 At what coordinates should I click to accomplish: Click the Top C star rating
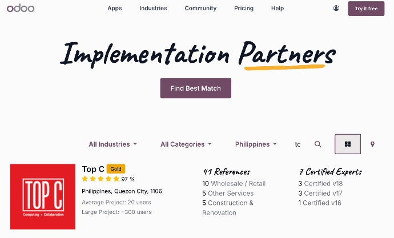(x=100, y=179)
